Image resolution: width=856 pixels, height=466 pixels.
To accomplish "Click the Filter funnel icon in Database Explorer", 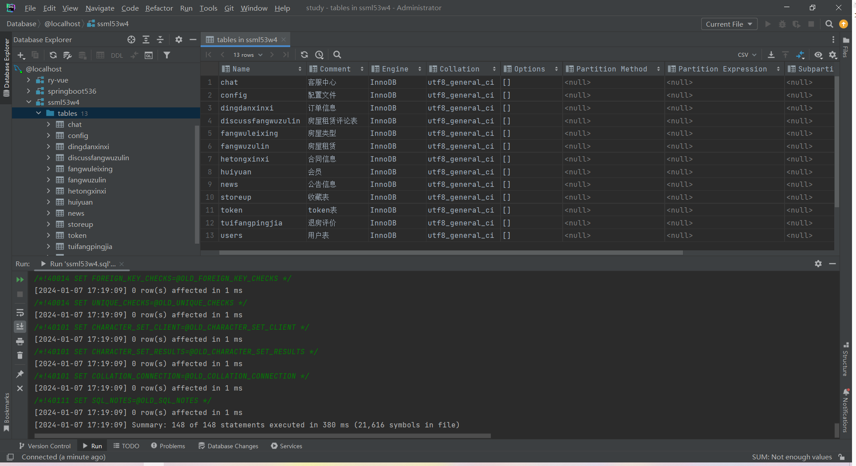I will coord(167,55).
